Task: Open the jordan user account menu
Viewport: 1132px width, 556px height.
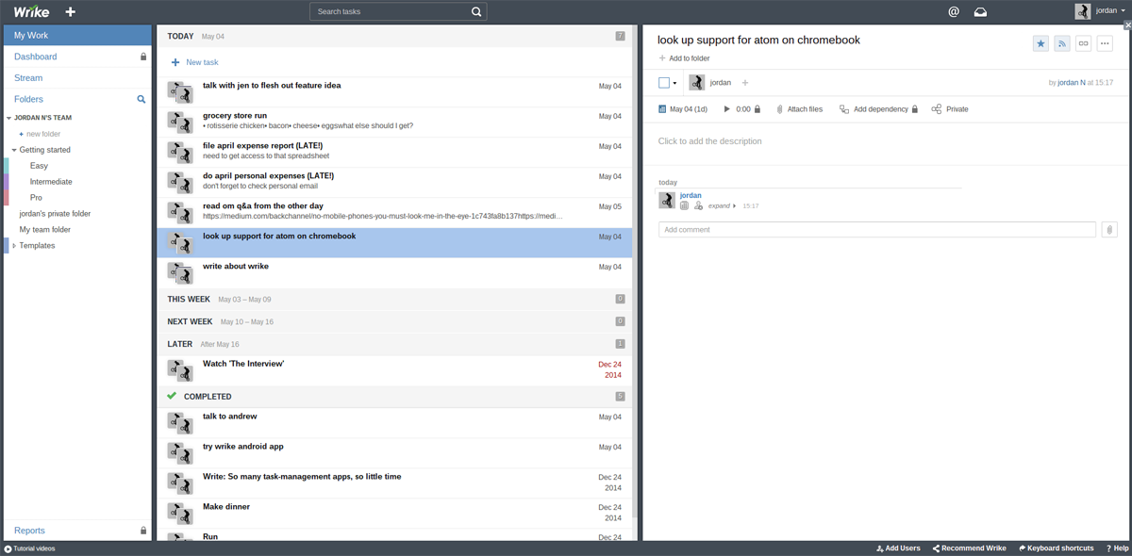Action: coord(1100,11)
